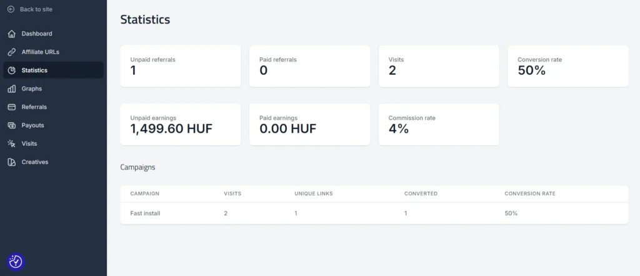Open the Graphs sidebar entry

[x=32, y=89]
